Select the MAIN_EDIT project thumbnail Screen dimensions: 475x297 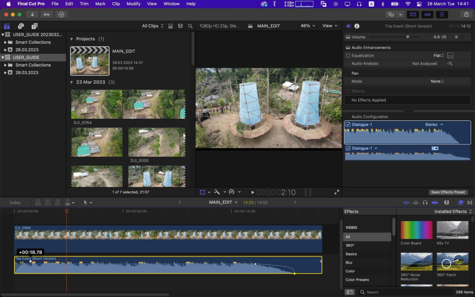pos(90,61)
